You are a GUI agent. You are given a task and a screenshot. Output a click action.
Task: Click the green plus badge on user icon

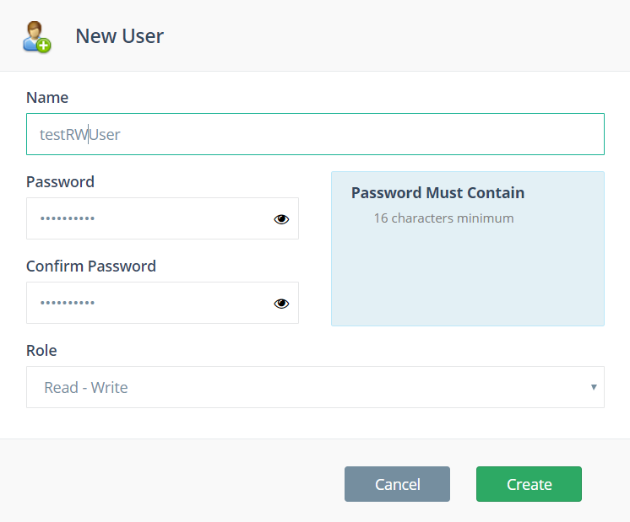pyautogui.click(x=44, y=46)
